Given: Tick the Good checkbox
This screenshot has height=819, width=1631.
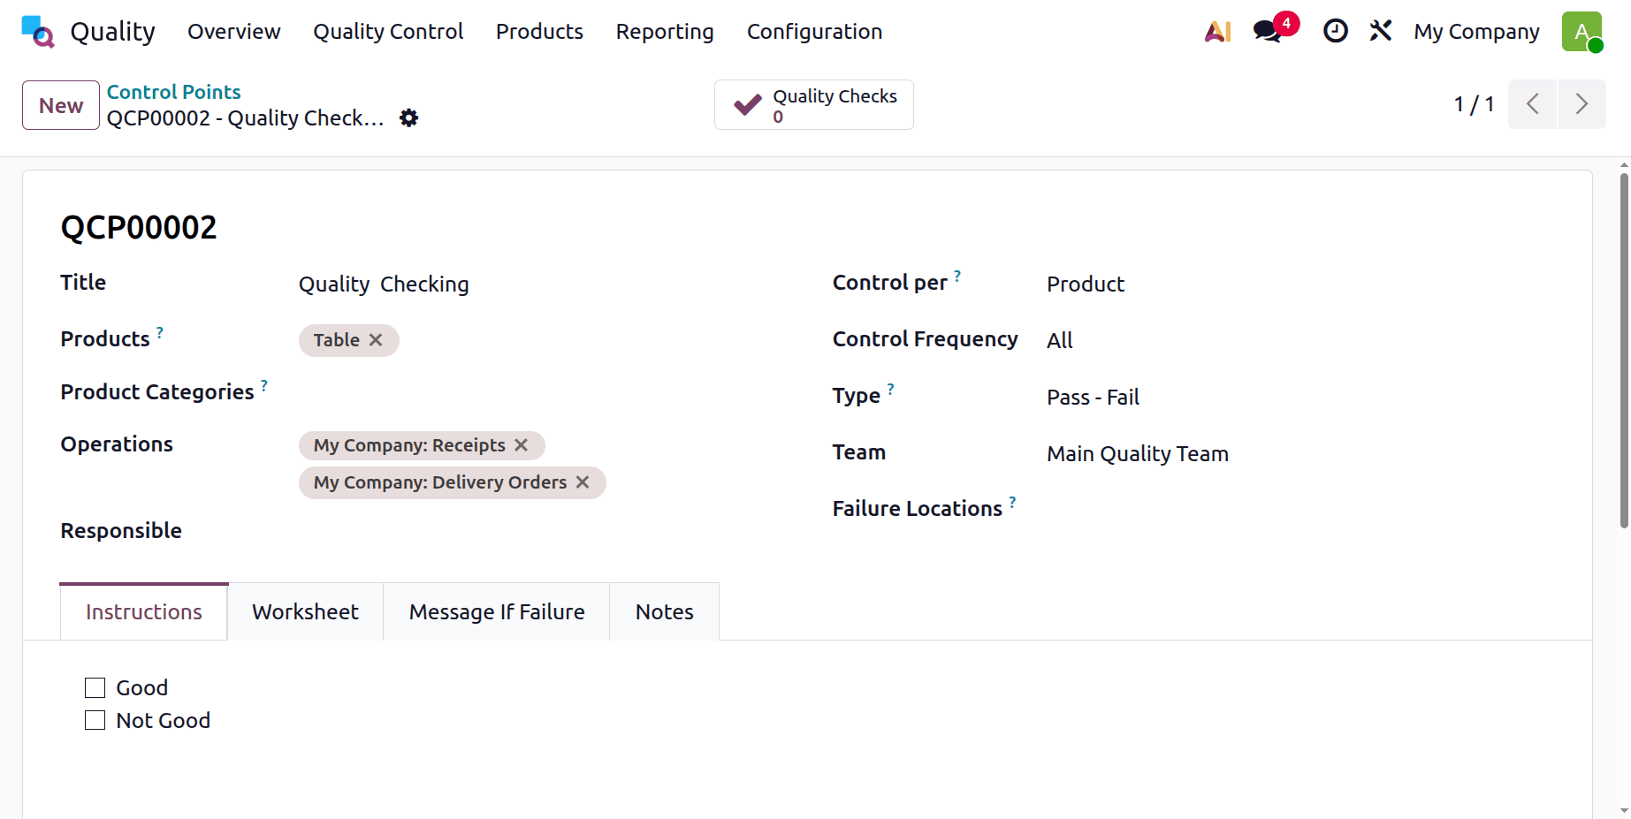Looking at the screenshot, I should click(x=95, y=687).
